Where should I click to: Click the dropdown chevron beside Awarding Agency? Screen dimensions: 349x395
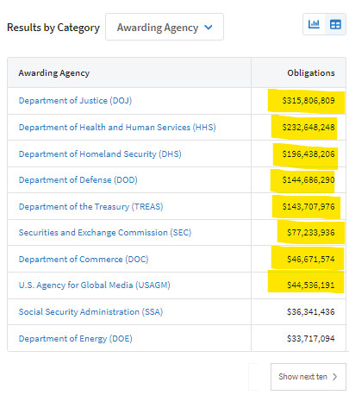209,28
